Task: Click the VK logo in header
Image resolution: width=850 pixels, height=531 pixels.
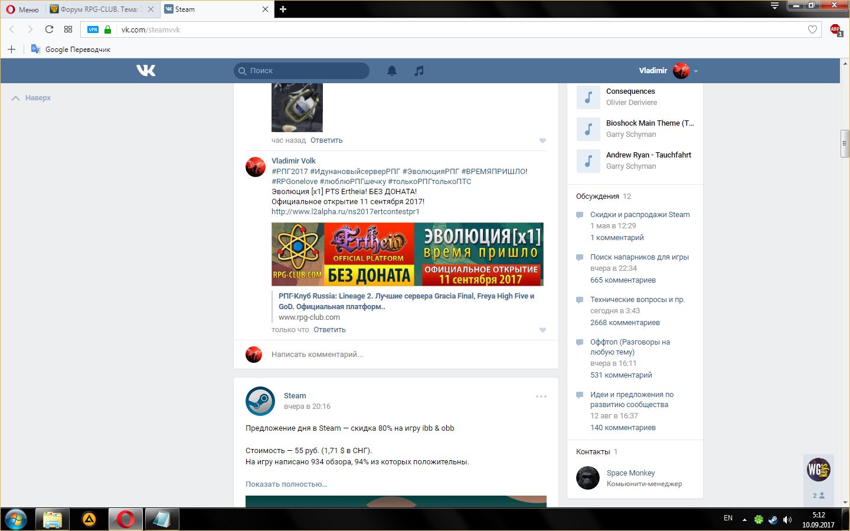Action: pyautogui.click(x=146, y=71)
